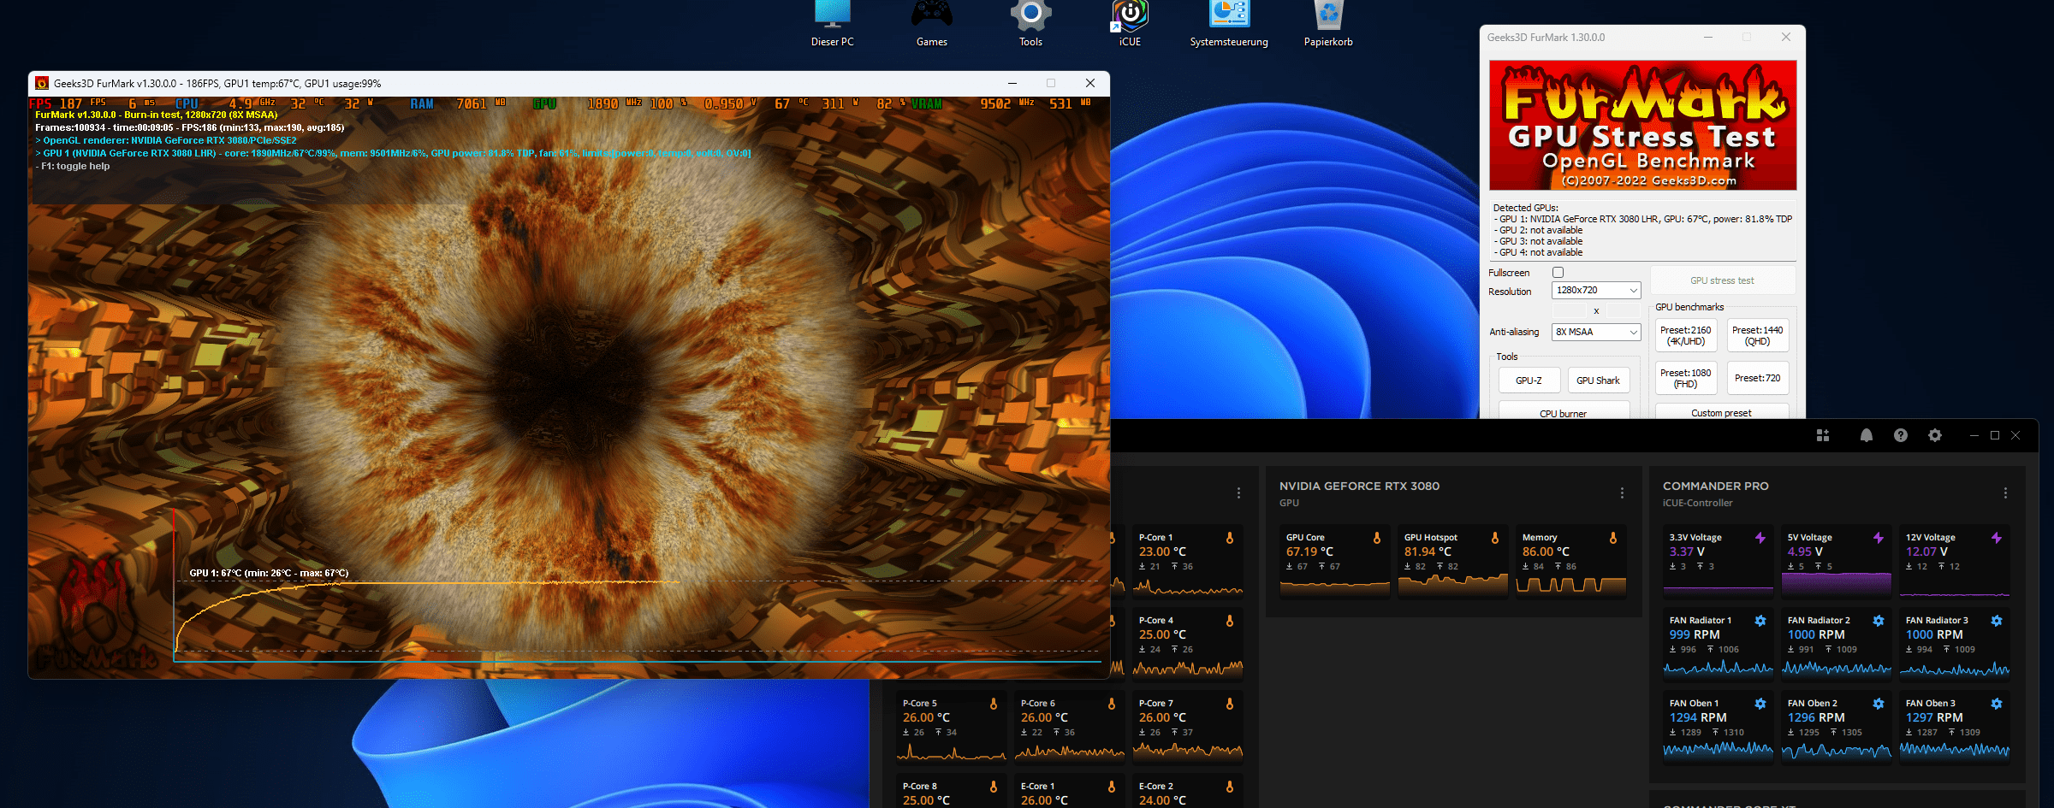Click thermometer icon on P-Core 8 card
This screenshot has width=2054, height=808.
click(x=994, y=787)
